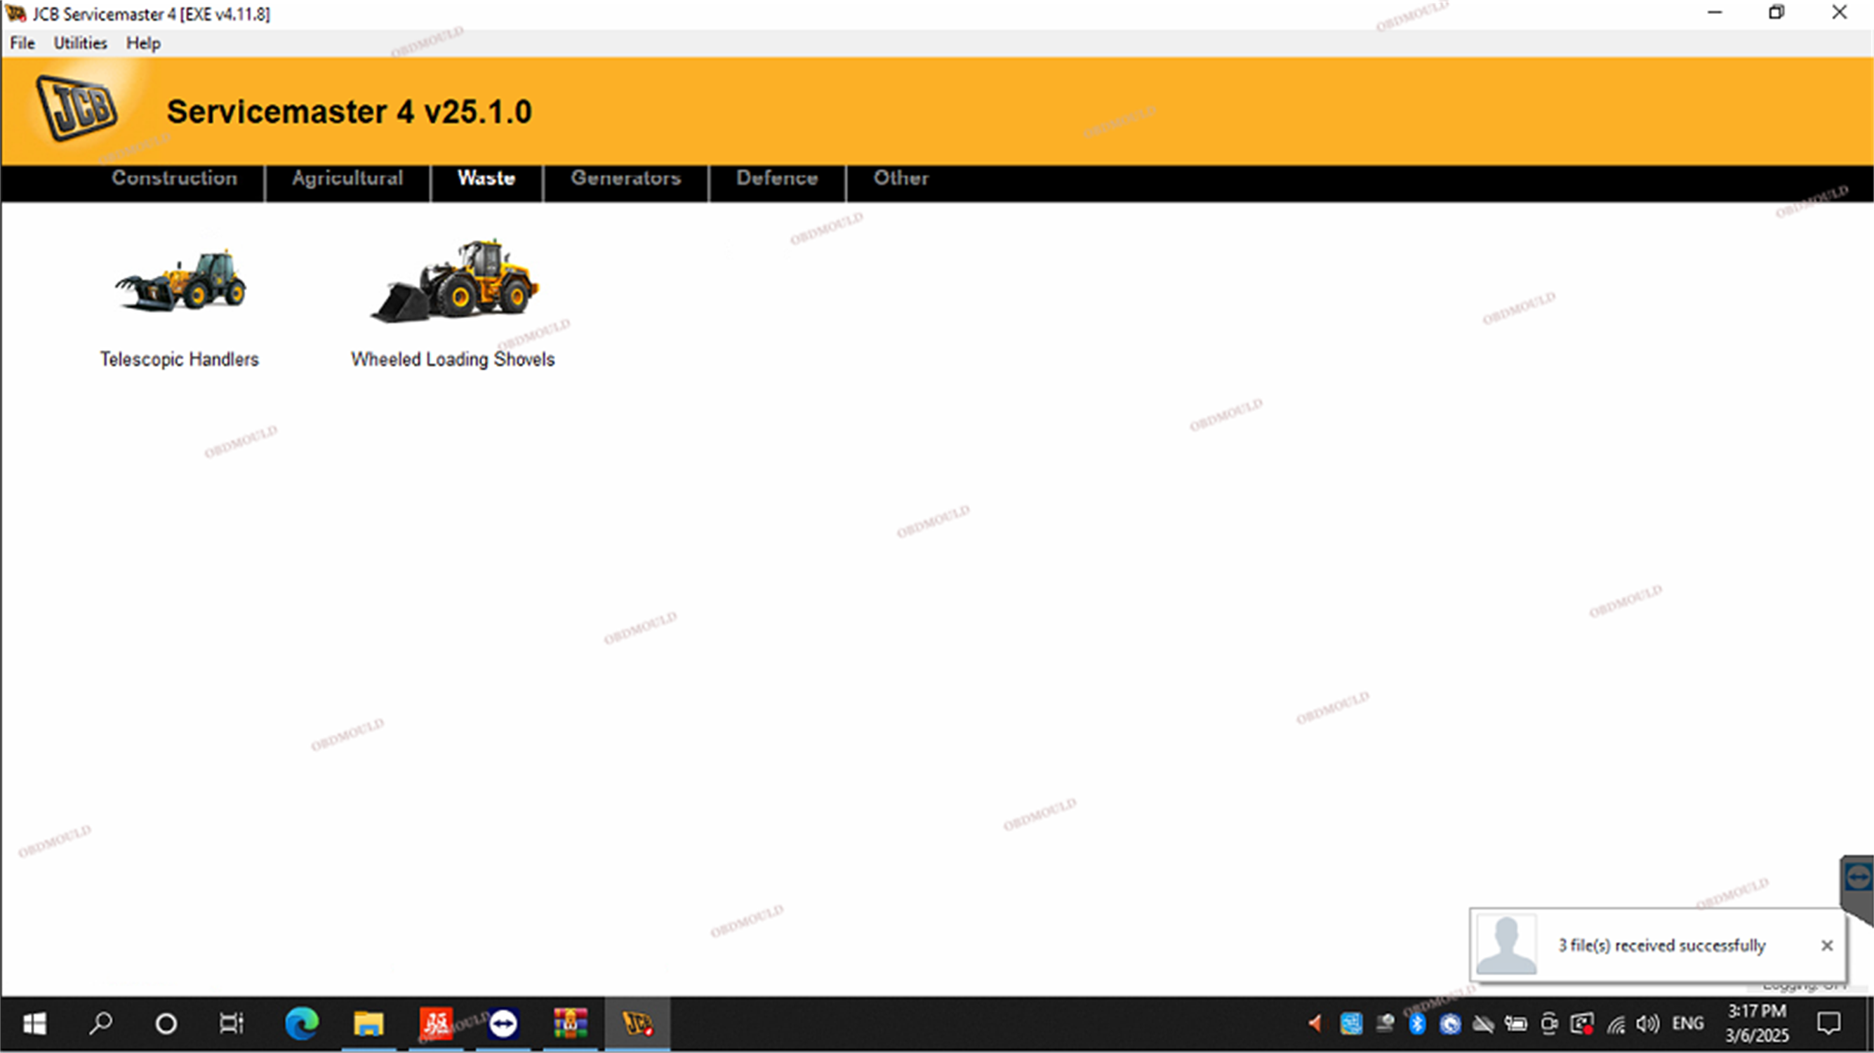Switch to the Construction tab
1874x1053 pixels.
175,178
